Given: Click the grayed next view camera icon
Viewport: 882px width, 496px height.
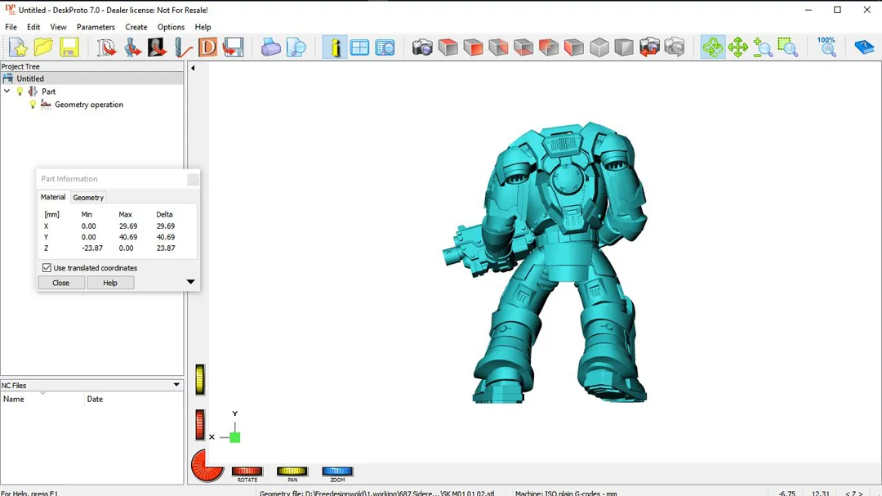Looking at the screenshot, I should pyautogui.click(x=675, y=48).
